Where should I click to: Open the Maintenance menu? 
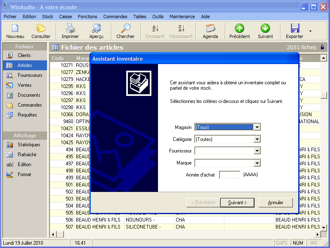(x=182, y=17)
